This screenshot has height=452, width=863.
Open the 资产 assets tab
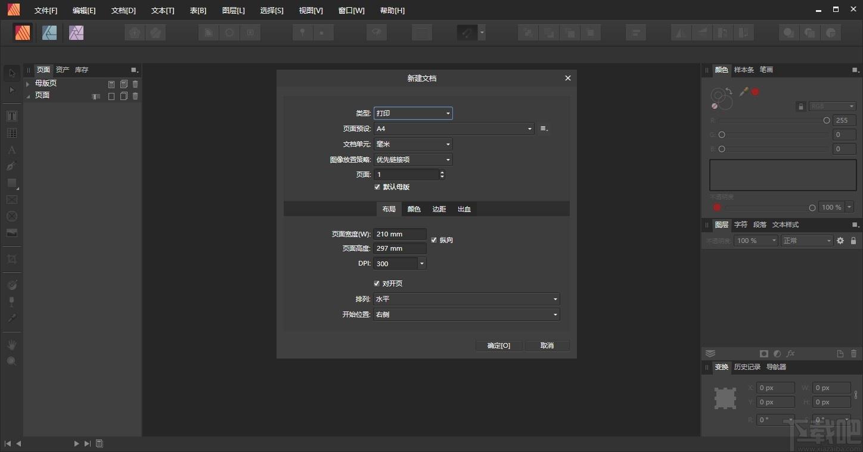[63, 70]
